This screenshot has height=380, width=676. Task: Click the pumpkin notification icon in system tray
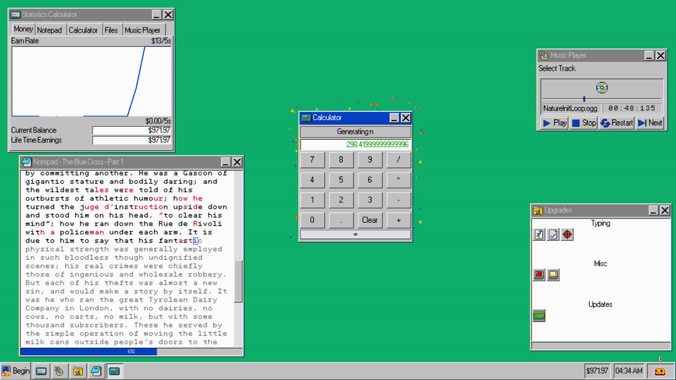pyautogui.click(x=660, y=371)
